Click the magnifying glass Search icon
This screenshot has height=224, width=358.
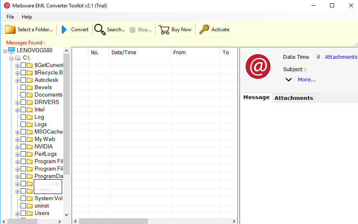click(100, 30)
